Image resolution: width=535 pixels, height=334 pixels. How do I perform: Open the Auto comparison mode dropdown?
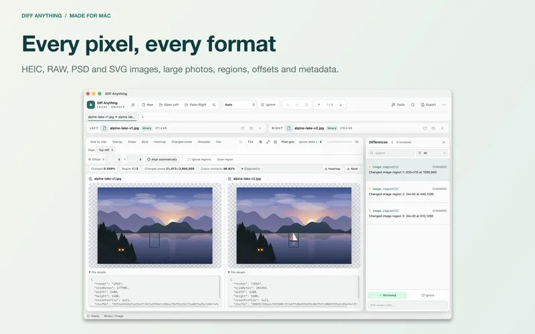(x=239, y=105)
